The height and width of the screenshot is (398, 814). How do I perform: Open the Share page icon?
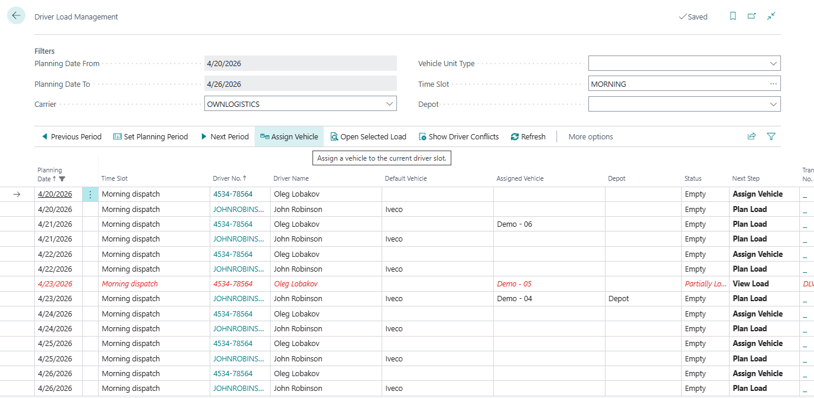751,136
